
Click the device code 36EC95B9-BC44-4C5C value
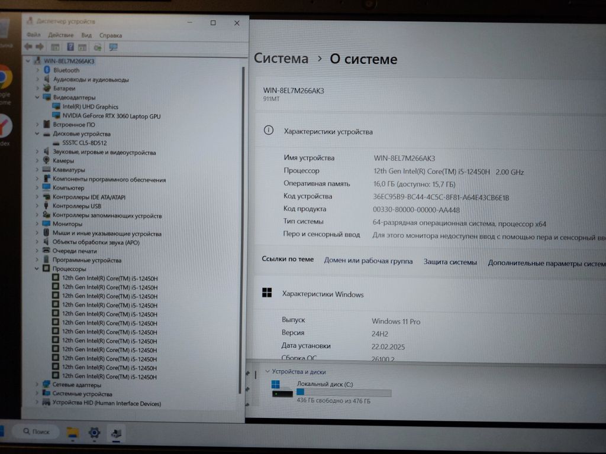(x=441, y=197)
